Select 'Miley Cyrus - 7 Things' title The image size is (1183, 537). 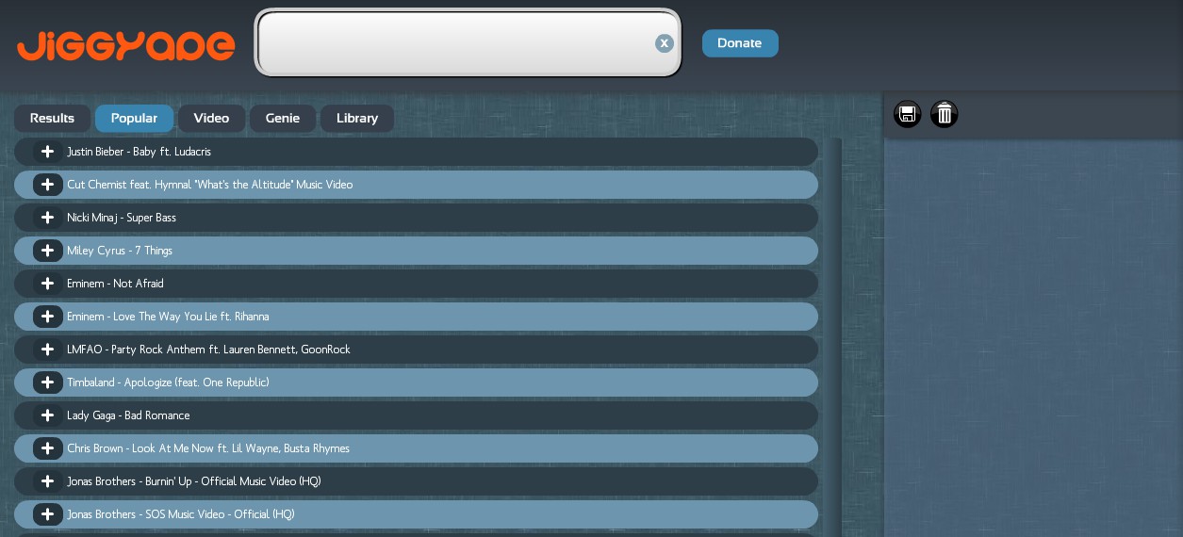pos(120,251)
